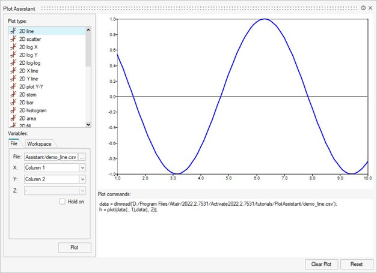This screenshot has height=273, width=377.
Task: Select the 2D line plot type icon
Action: [x=13, y=31]
